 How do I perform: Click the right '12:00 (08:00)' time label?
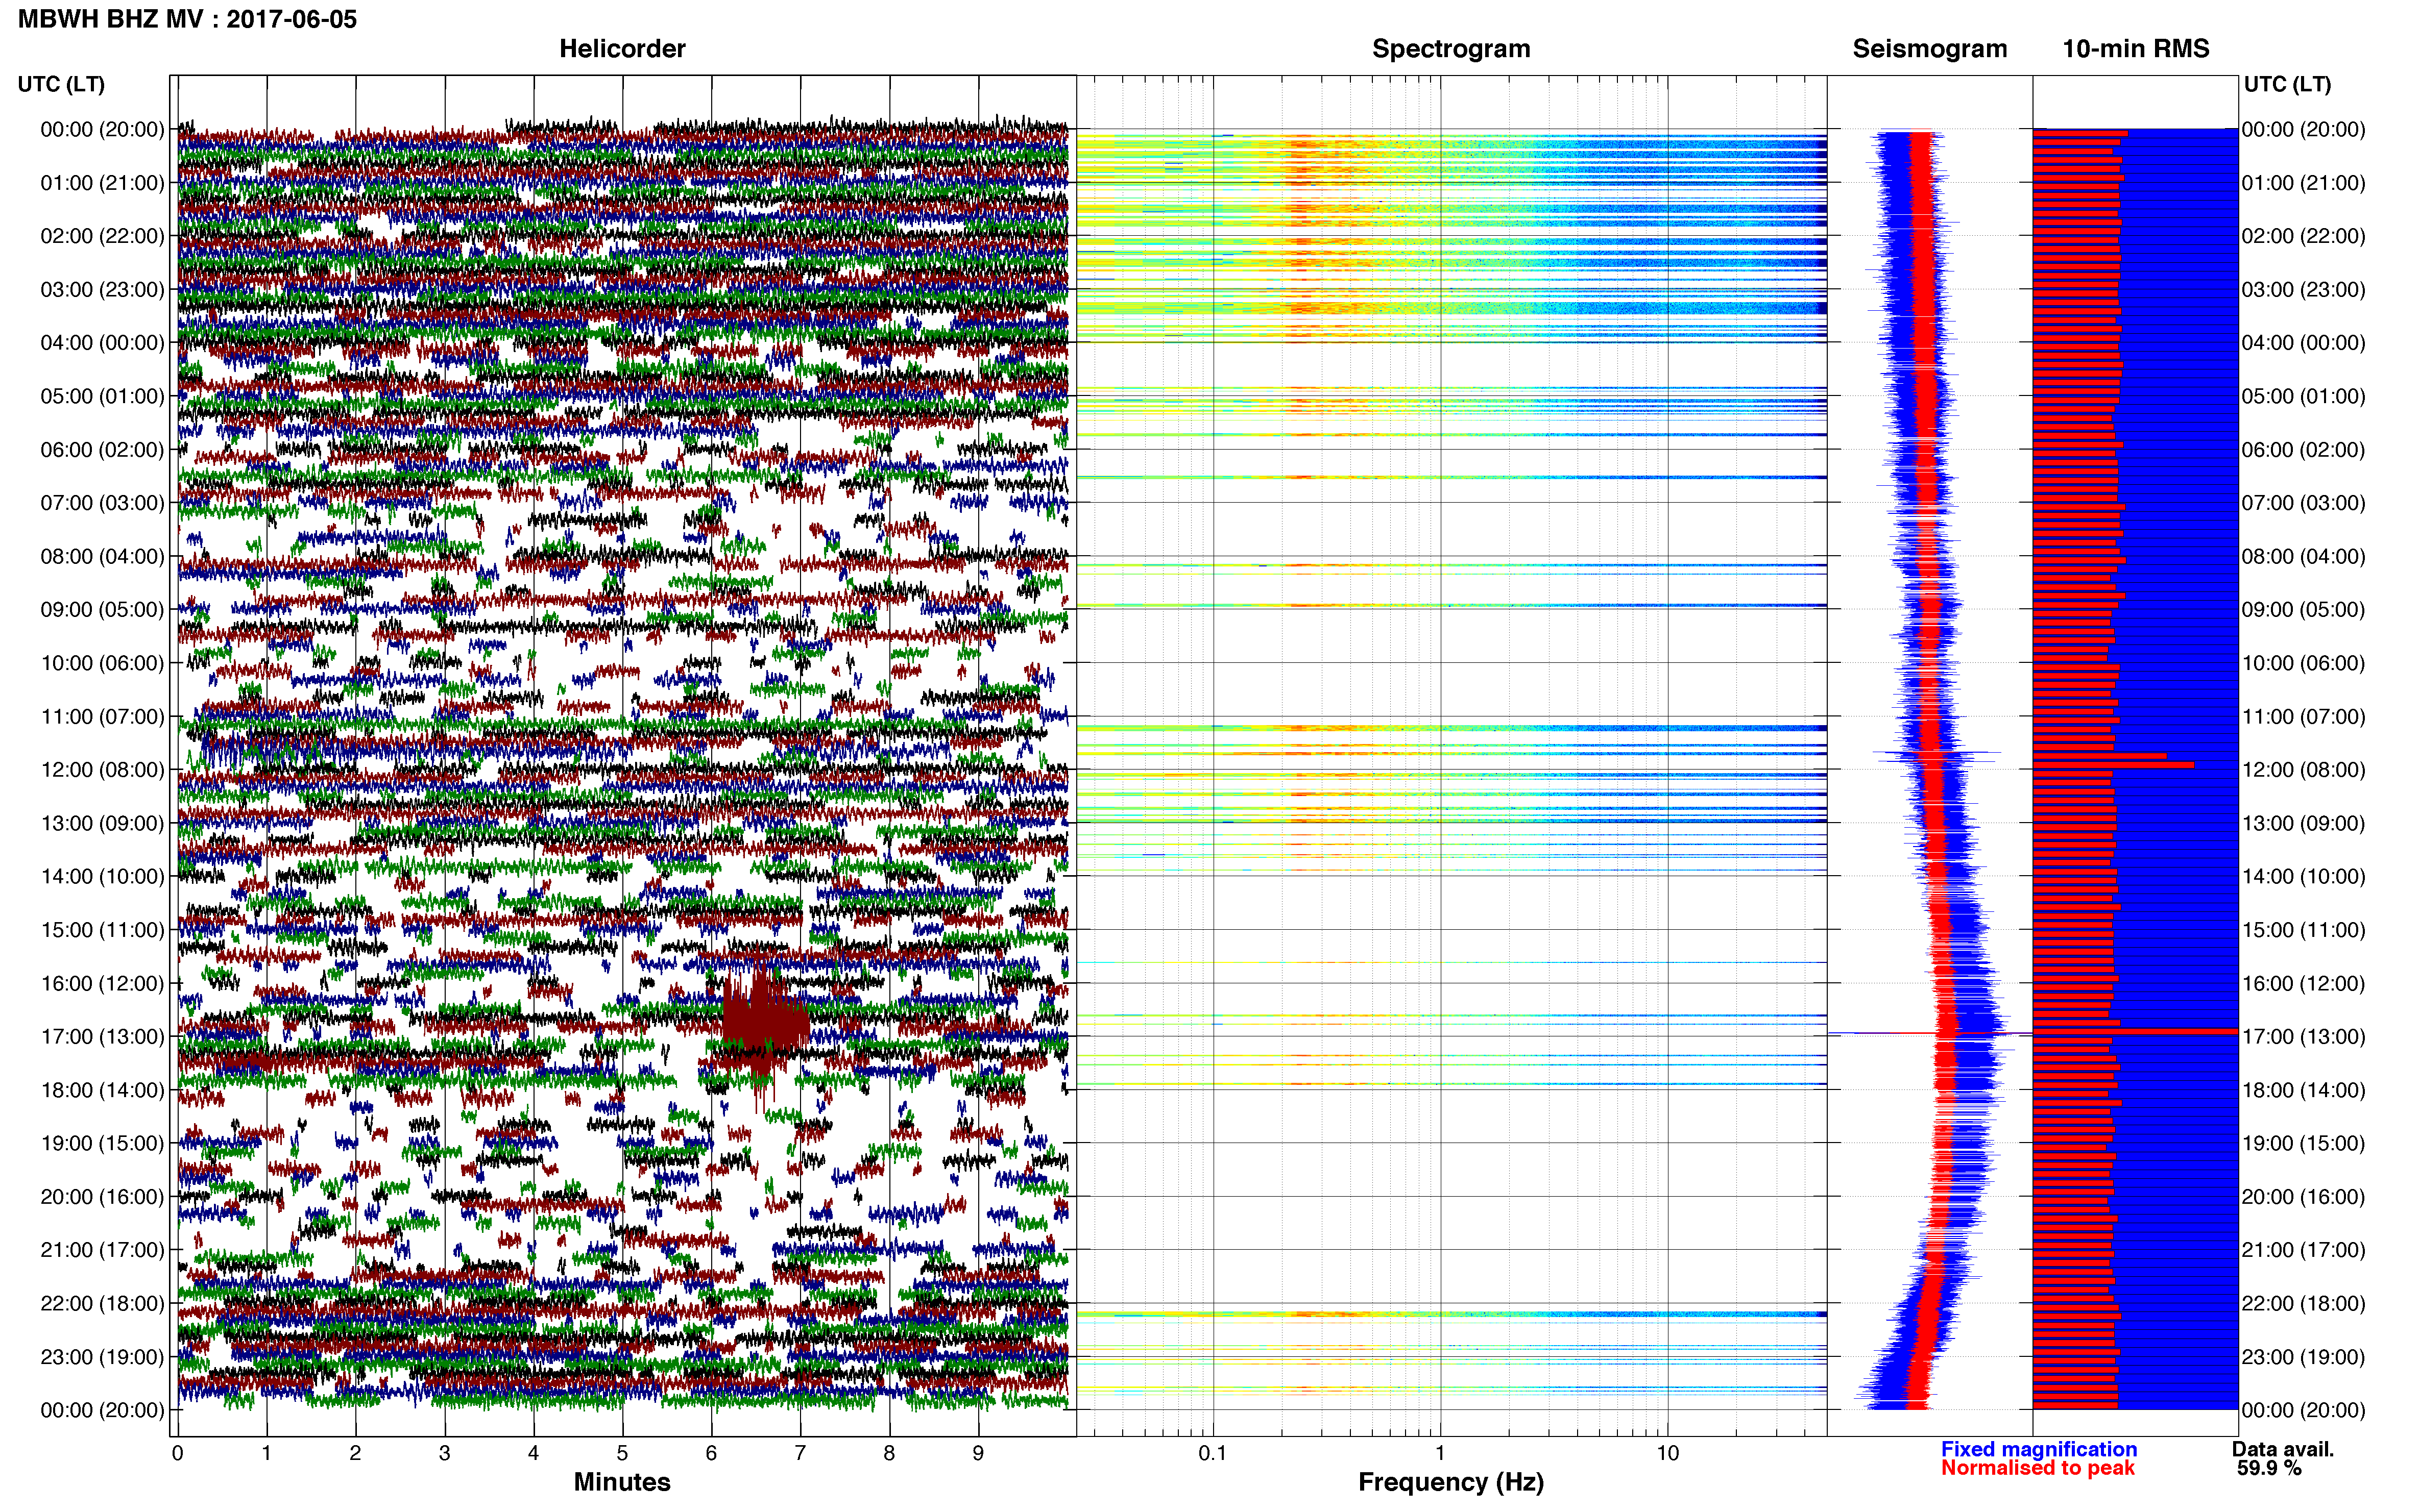point(2304,770)
